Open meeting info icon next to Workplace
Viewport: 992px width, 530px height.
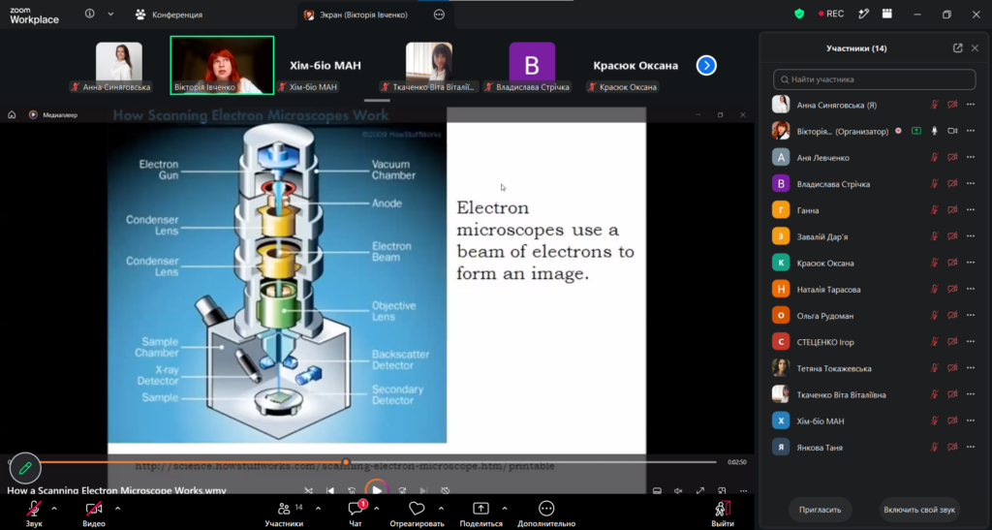coord(90,14)
